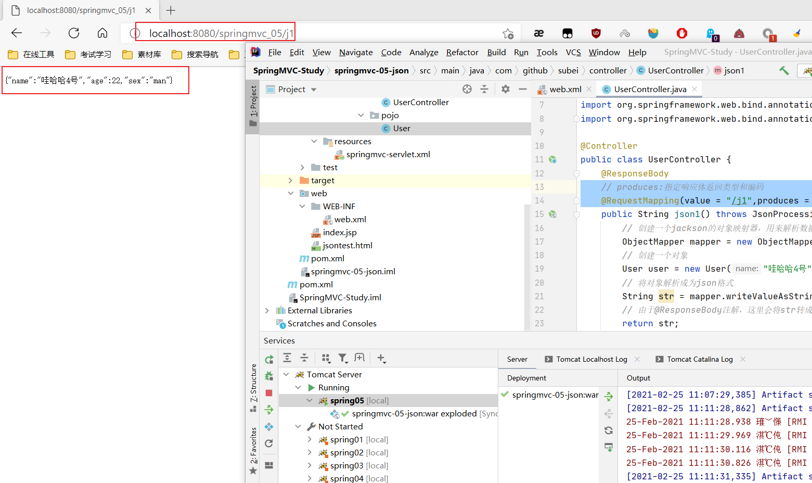Locate current file with Project crosshair icon
This screenshot has width=812, height=483.
point(467,89)
